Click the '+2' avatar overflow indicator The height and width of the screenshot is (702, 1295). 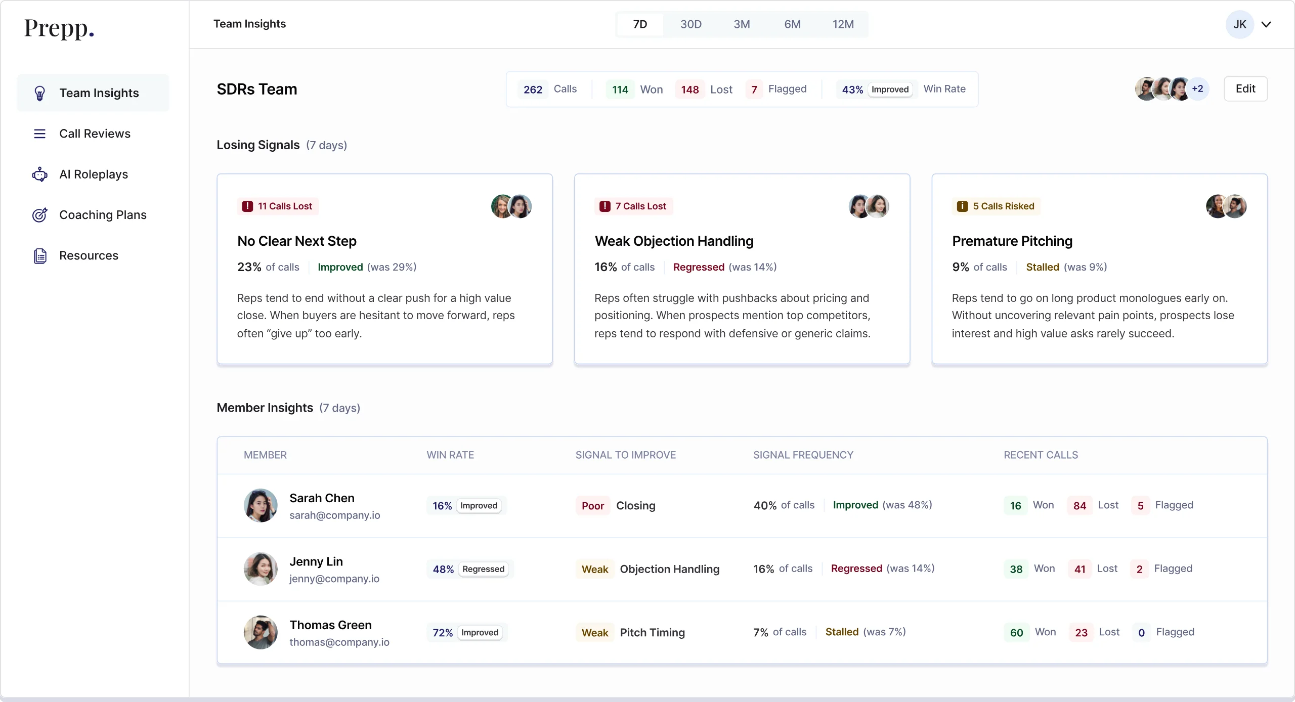pos(1198,89)
